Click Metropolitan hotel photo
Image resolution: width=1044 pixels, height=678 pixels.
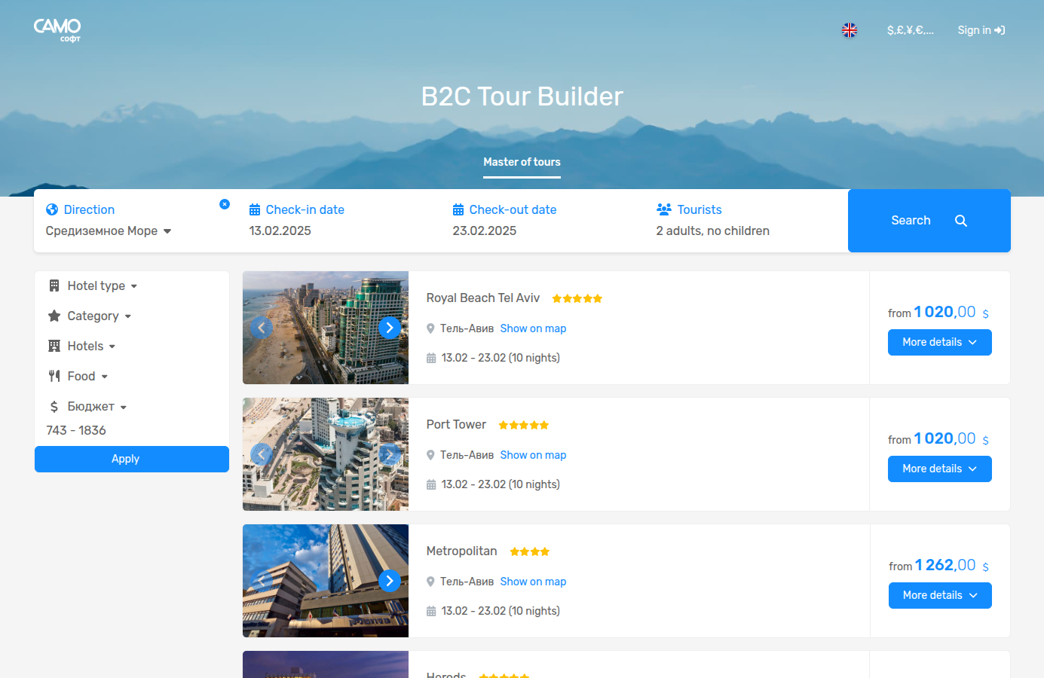click(326, 581)
